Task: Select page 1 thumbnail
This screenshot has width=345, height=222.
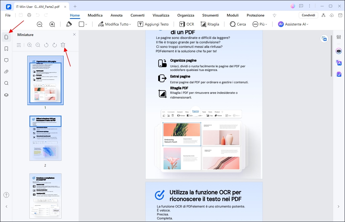Action: 45,80
